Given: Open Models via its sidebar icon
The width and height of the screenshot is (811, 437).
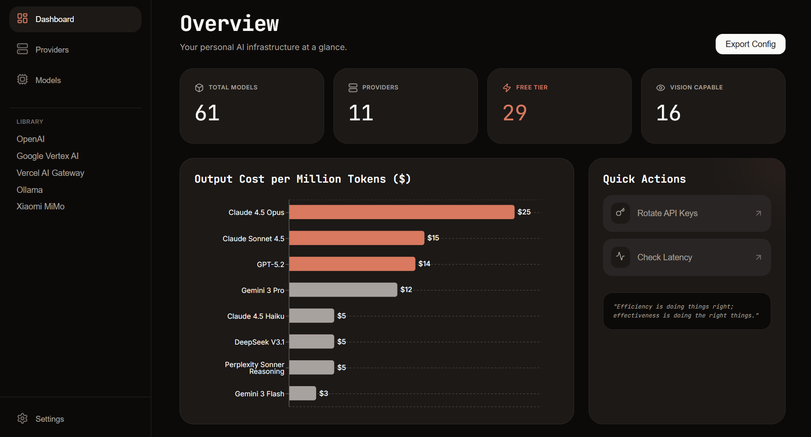Looking at the screenshot, I should click(22, 80).
